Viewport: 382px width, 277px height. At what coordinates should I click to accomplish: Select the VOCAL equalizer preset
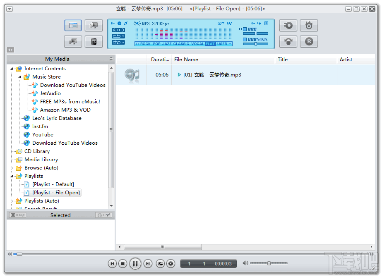coord(197,44)
